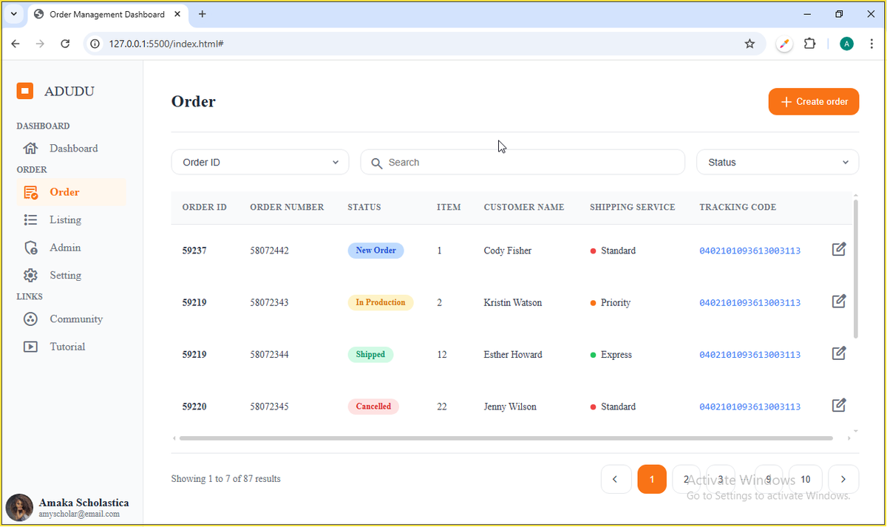The width and height of the screenshot is (887, 527).
Task: Open the Status filter dropdown
Action: [x=777, y=162]
